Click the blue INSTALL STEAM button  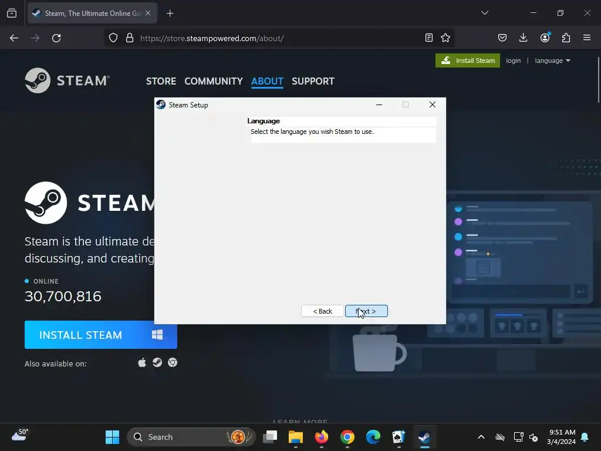click(x=101, y=335)
